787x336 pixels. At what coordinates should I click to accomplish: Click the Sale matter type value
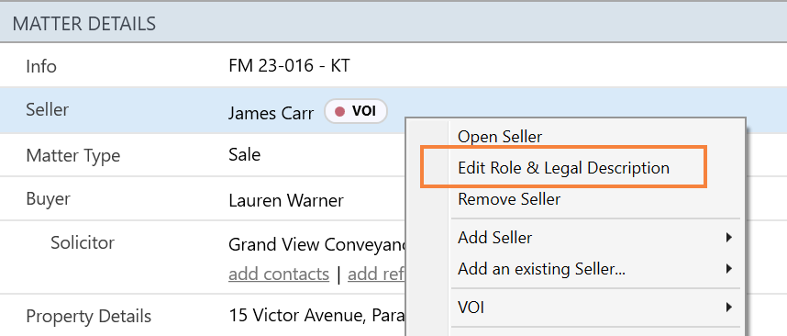(244, 154)
